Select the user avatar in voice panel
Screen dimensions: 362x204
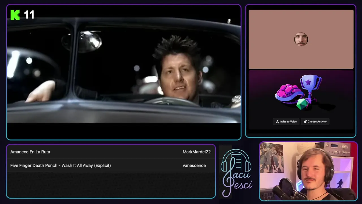pyautogui.click(x=301, y=39)
